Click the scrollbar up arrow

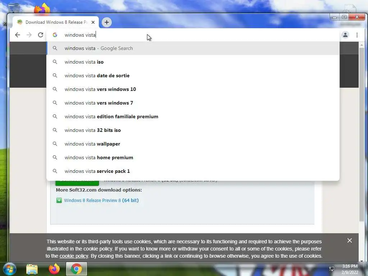point(362,45)
